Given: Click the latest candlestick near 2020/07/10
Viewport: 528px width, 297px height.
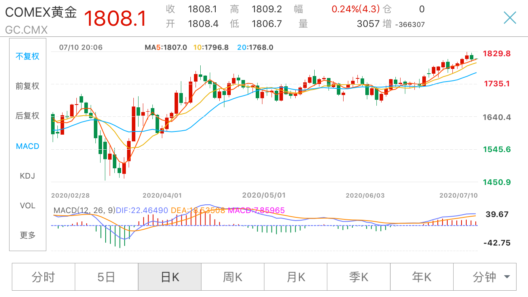Looking at the screenshot, I should click(x=477, y=59).
